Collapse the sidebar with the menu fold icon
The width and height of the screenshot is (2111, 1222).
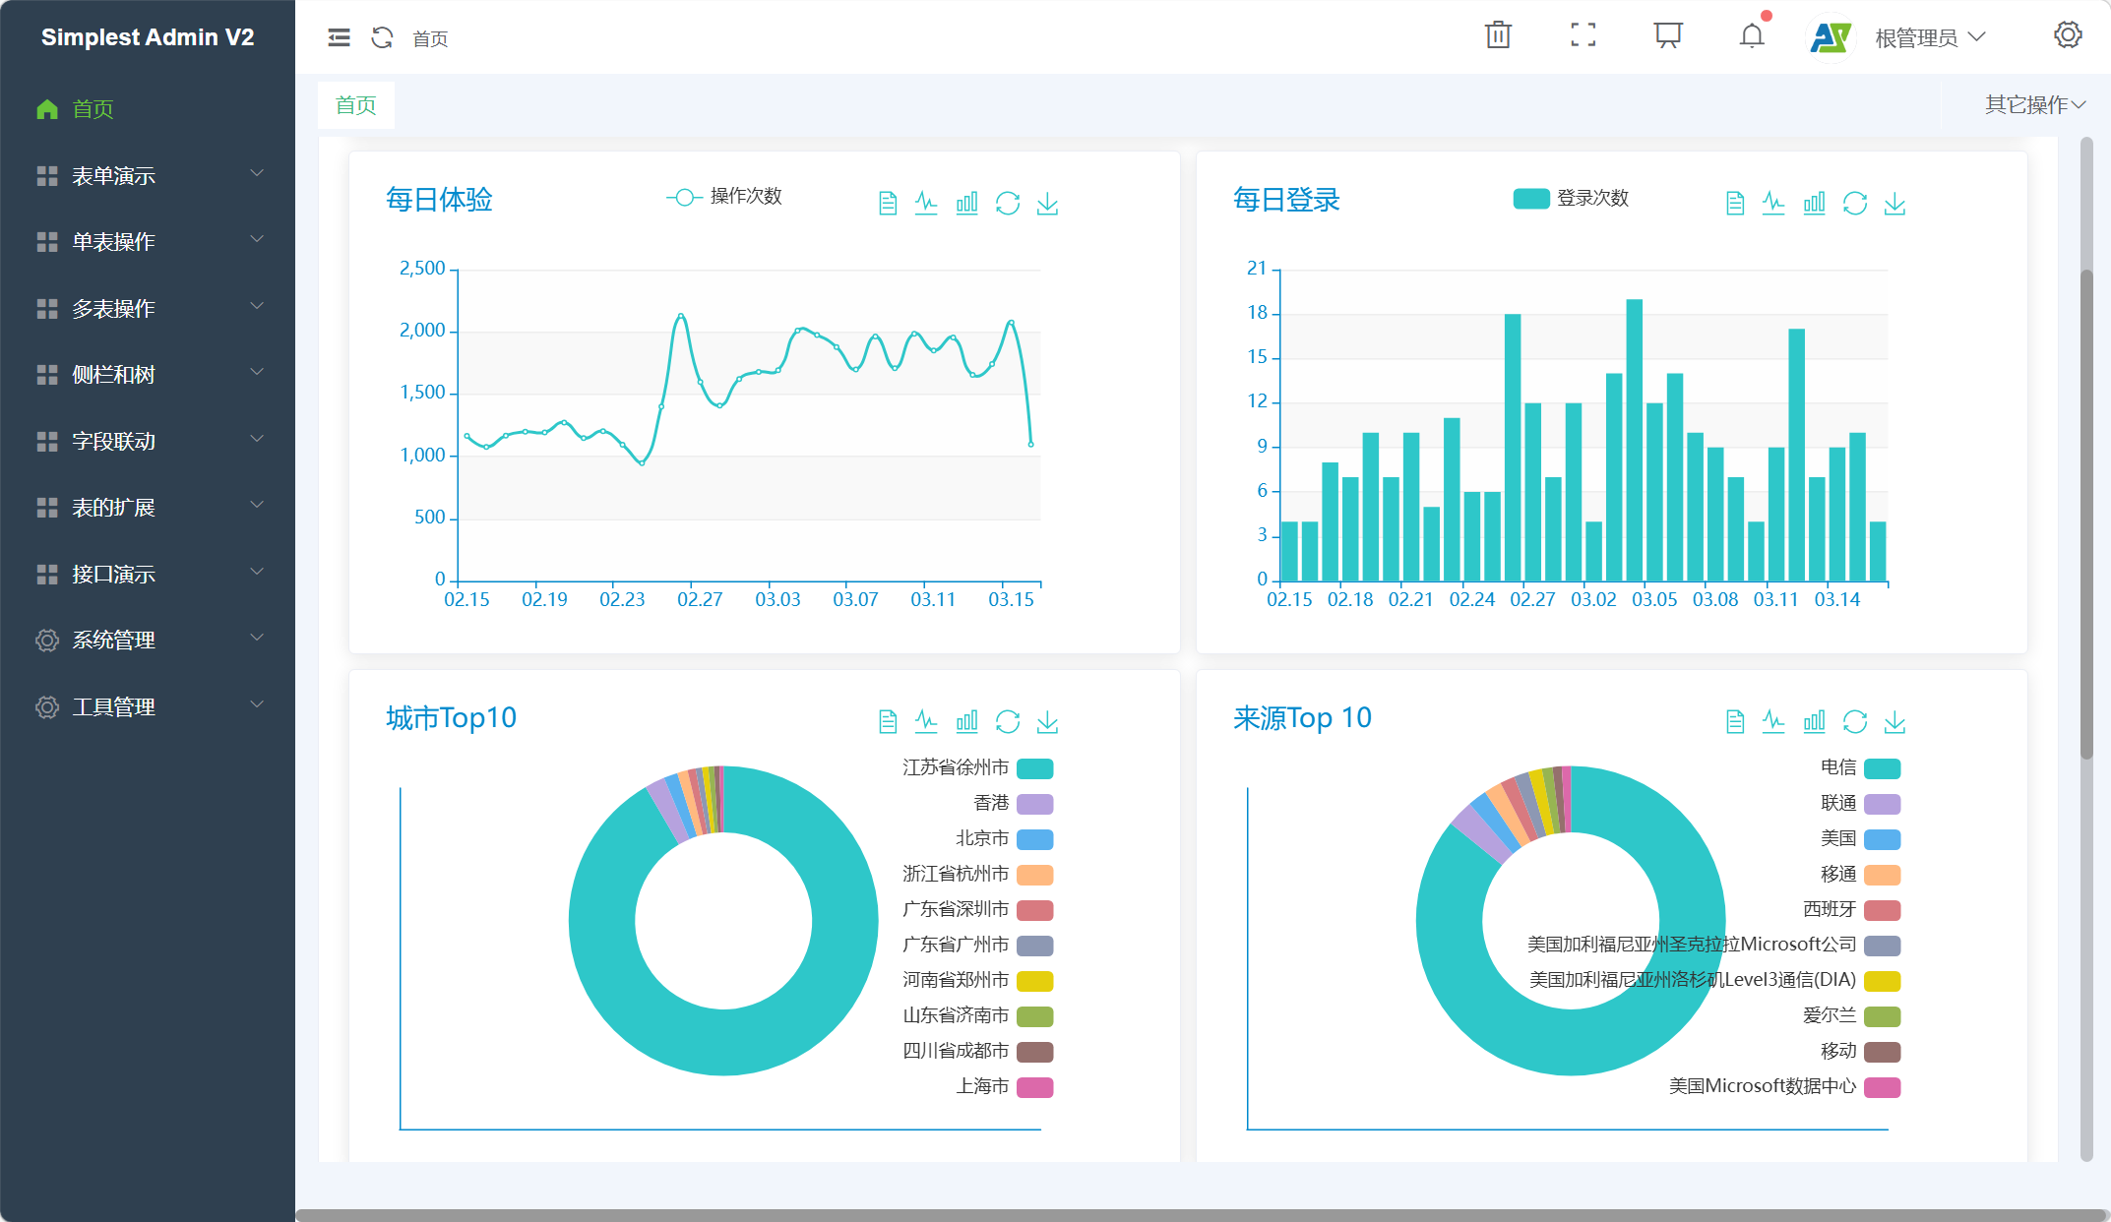[339, 37]
